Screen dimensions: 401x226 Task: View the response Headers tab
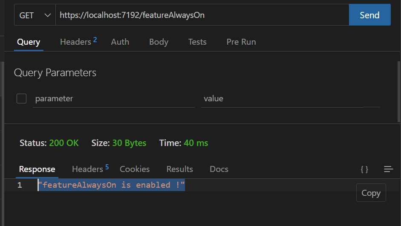pos(90,169)
